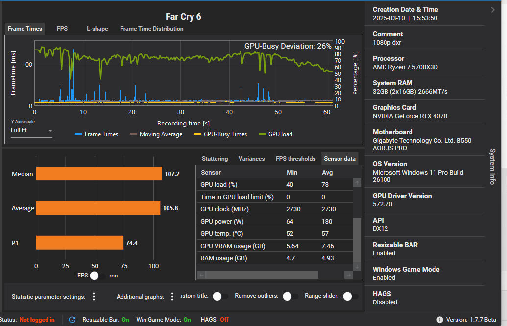Click the sensor table scroll-down arrow
This screenshot has width=507, height=326.
[357, 267]
